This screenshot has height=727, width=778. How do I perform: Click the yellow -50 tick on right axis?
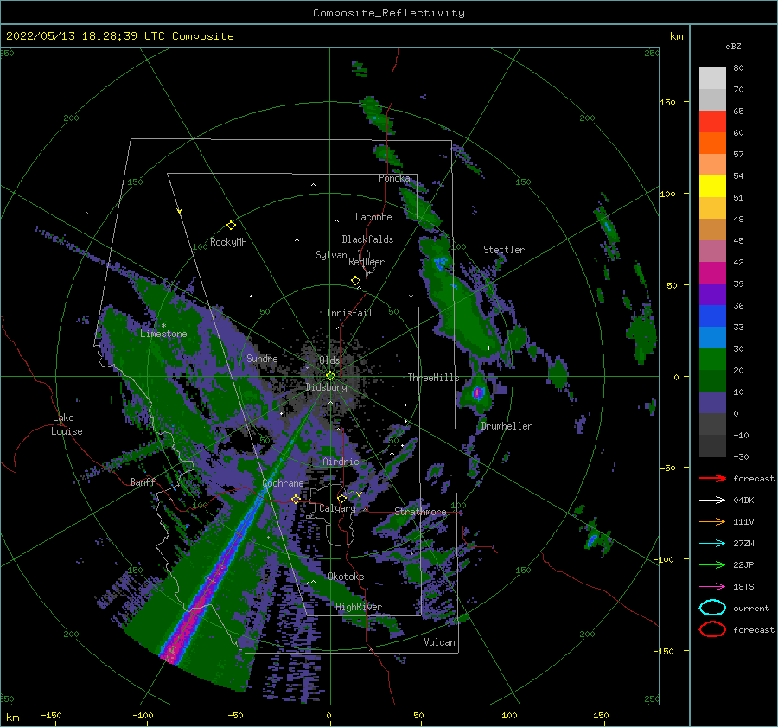tap(666, 468)
